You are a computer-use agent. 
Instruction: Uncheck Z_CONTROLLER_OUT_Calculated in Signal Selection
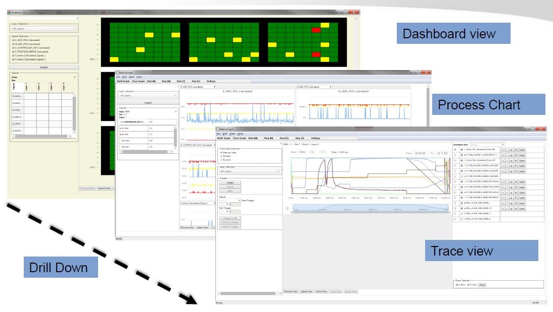pyautogui.click(x=14, y=48)
